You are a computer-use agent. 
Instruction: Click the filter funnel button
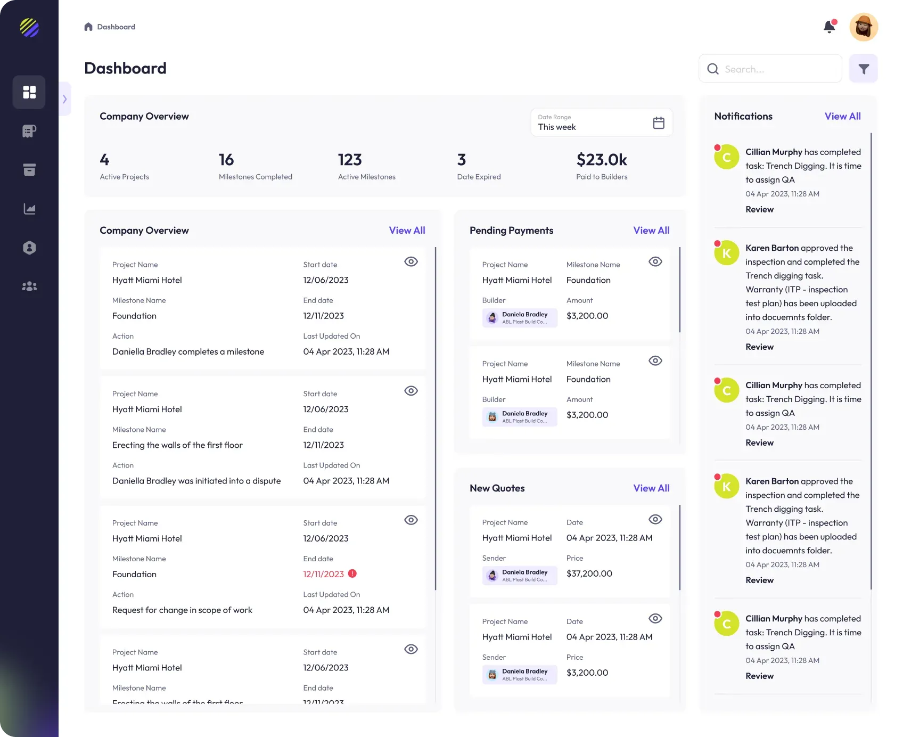[863, 69]
